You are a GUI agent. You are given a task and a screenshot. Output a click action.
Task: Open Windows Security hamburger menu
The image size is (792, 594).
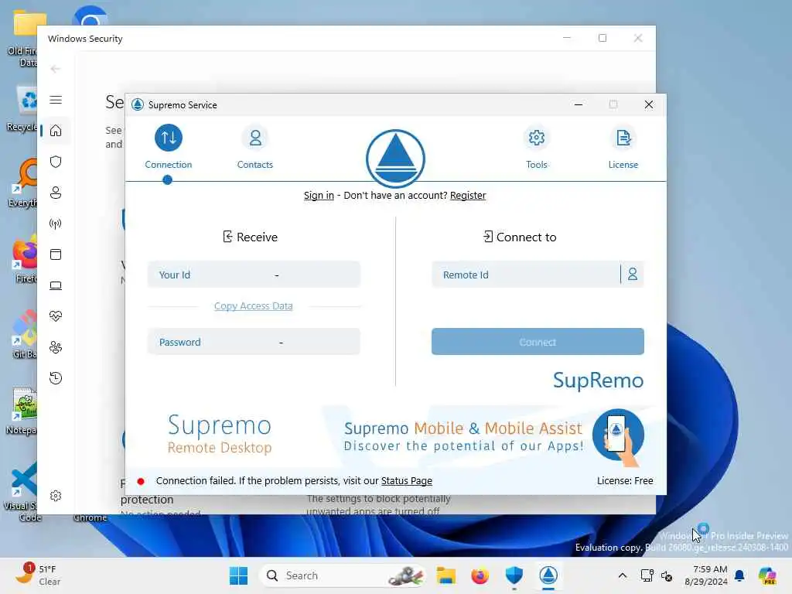[56, 100]
